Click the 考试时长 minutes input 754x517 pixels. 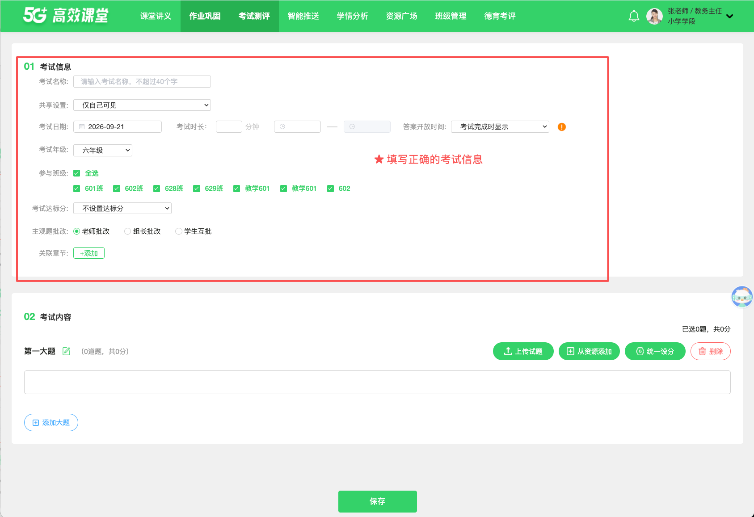229,127
